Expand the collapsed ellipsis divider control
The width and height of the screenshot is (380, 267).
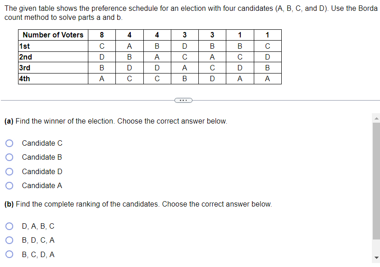click(x=183, y=100)
